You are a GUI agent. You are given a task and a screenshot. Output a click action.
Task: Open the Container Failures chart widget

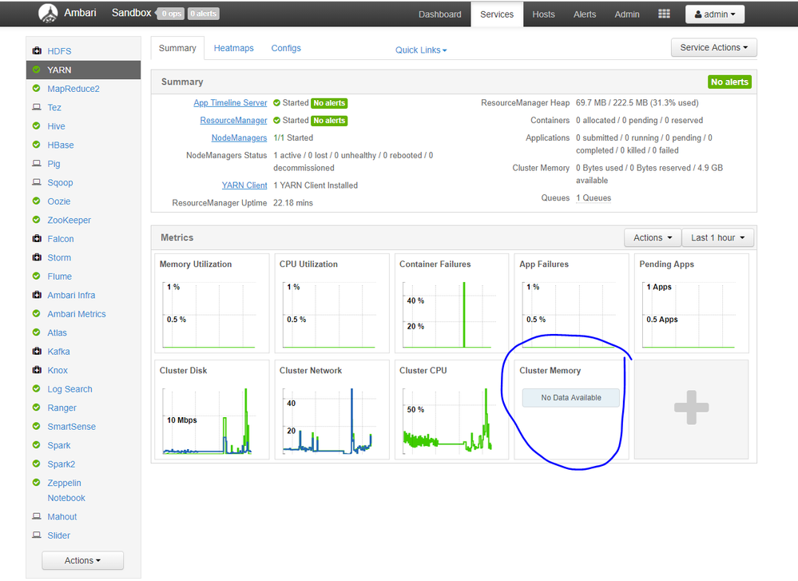pos(451,303)
